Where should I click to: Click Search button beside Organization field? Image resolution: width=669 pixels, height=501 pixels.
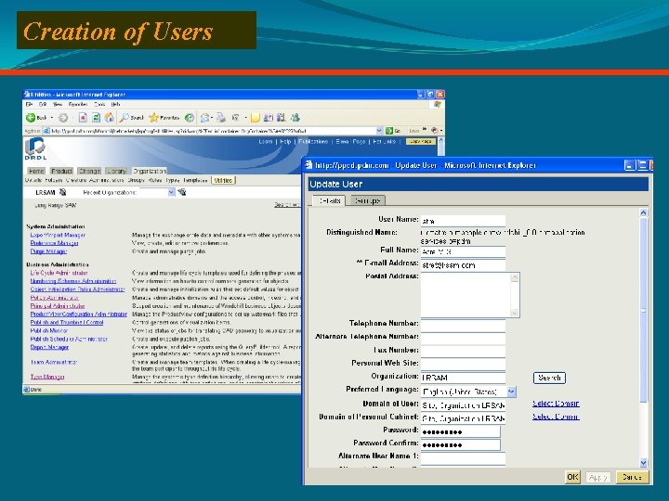pyautogui.click(x=549, y=378)
